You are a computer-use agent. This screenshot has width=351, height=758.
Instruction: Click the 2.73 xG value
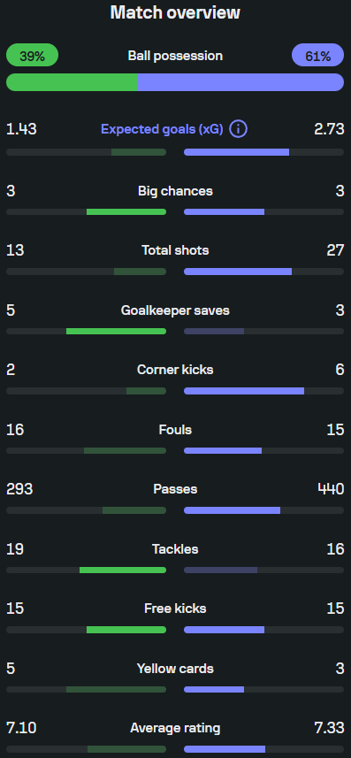(329, 129)
